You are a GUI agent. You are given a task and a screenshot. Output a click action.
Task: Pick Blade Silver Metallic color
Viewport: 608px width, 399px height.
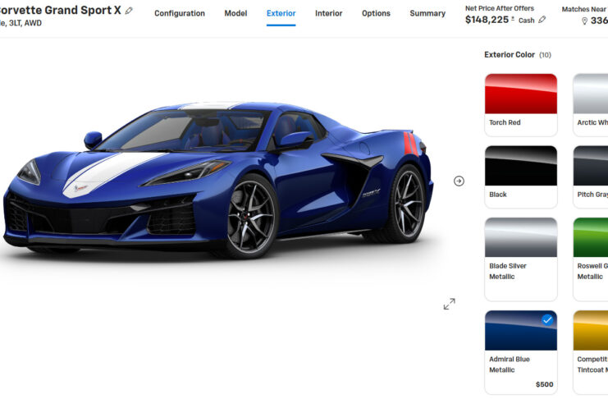(x=521, y=259)
